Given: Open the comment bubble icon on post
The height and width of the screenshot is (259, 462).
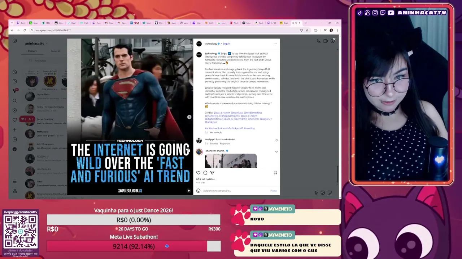Looking at the screenshot, I should 205,173.
